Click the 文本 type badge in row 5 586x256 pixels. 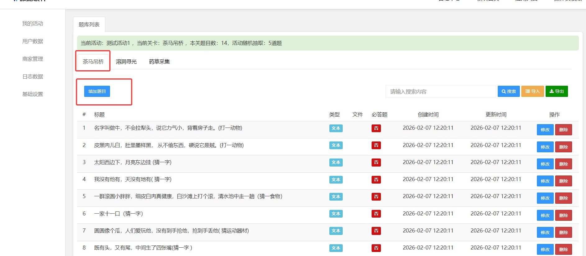coord(336,197)
